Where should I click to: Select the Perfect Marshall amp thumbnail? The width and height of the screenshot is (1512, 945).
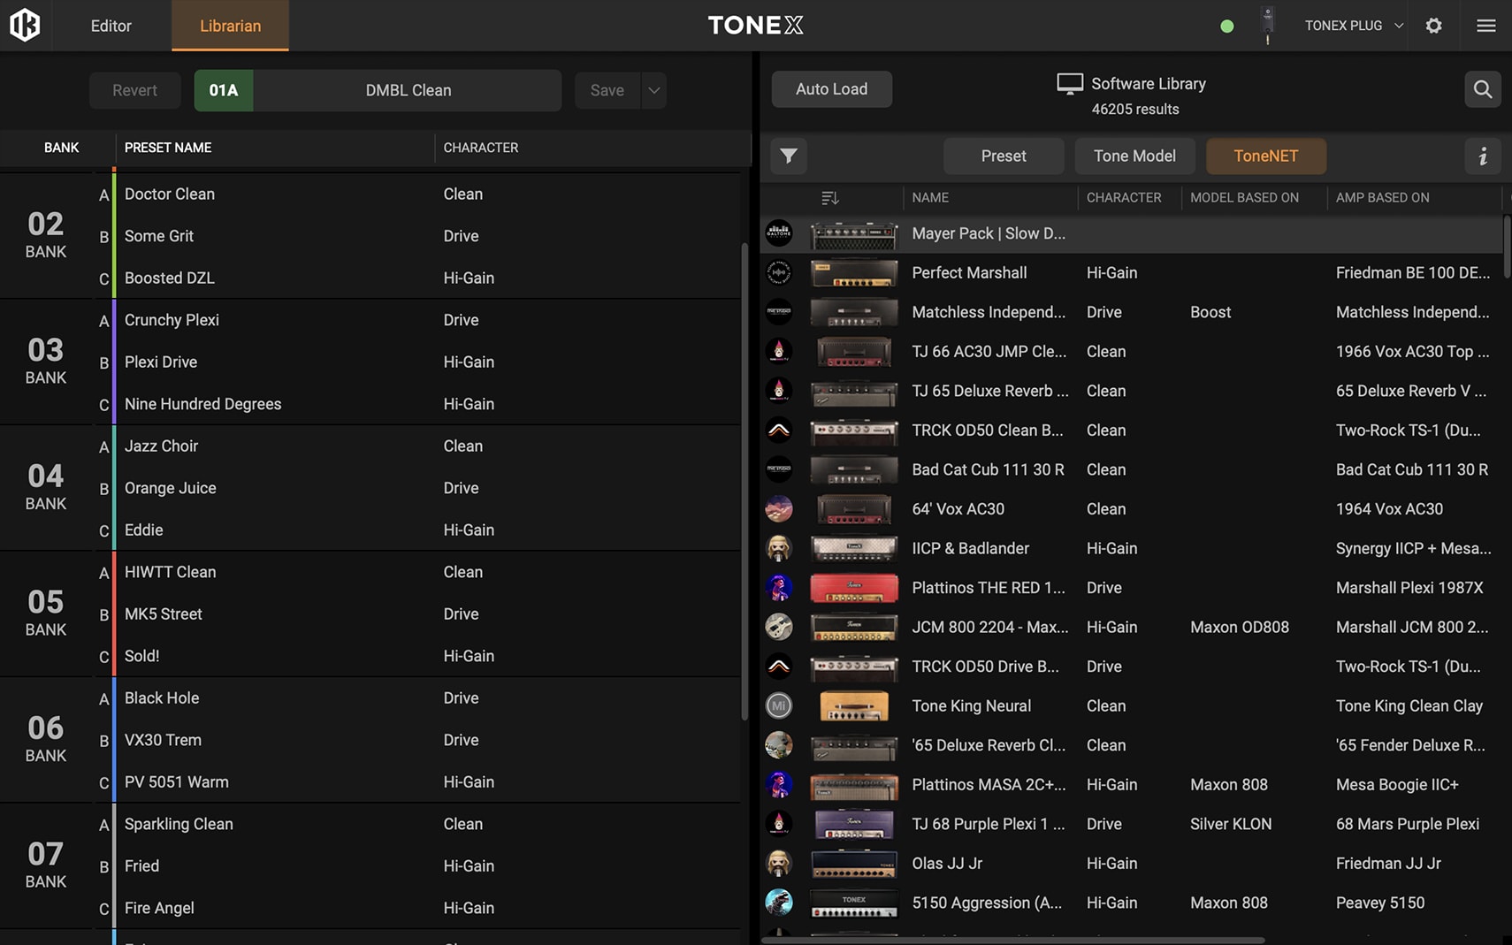(x=853, y=273)
